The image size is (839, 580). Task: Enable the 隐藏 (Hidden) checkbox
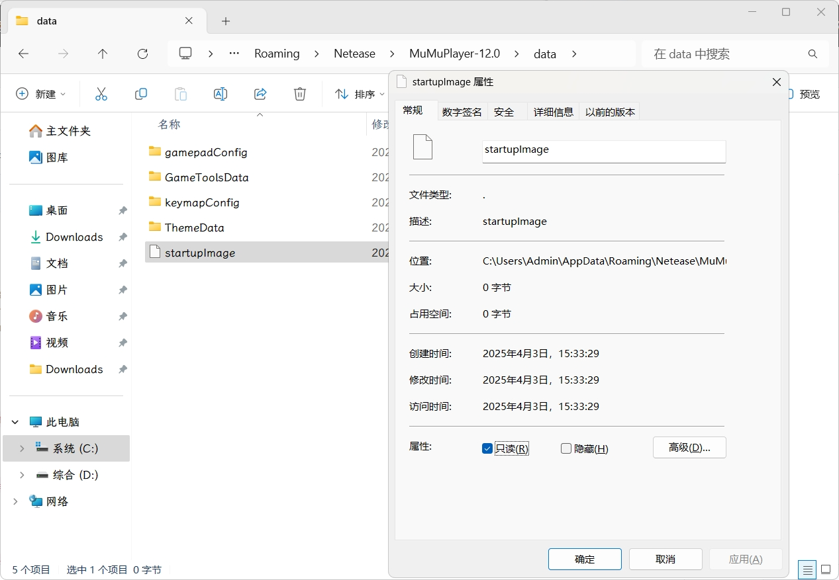tap(566, 448)
